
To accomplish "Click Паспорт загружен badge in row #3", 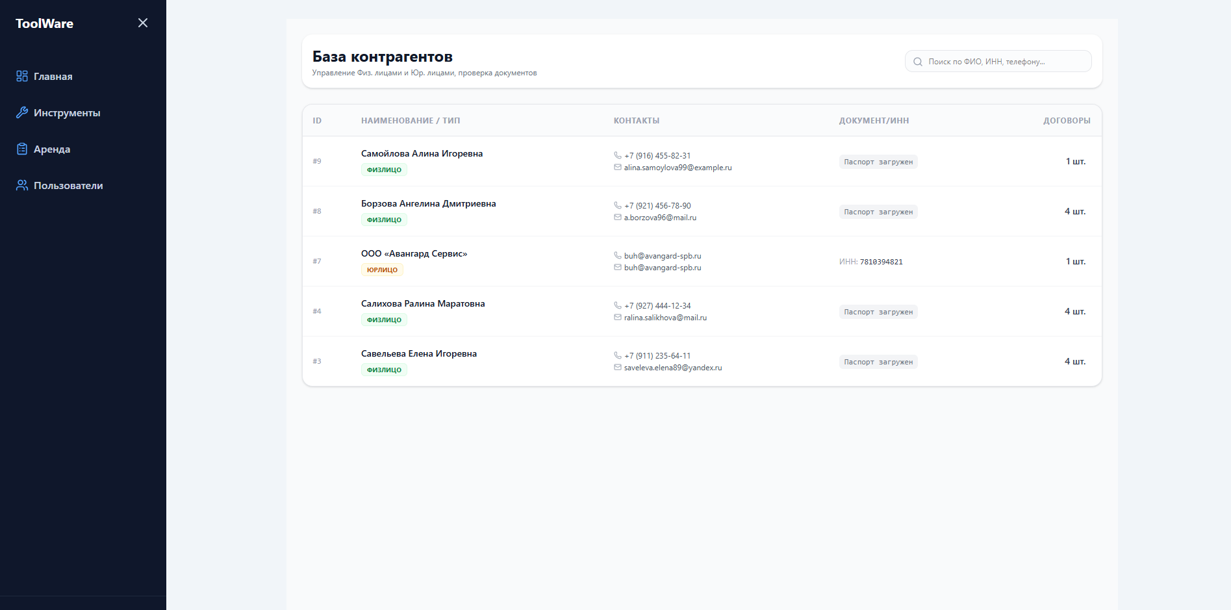I will [878, 362].
